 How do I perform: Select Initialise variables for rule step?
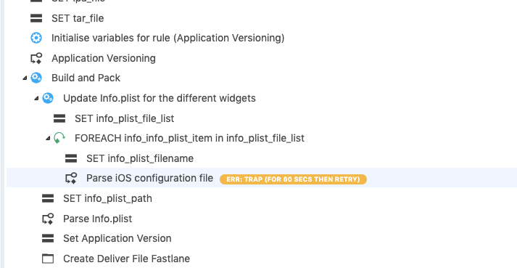[167, 38]
